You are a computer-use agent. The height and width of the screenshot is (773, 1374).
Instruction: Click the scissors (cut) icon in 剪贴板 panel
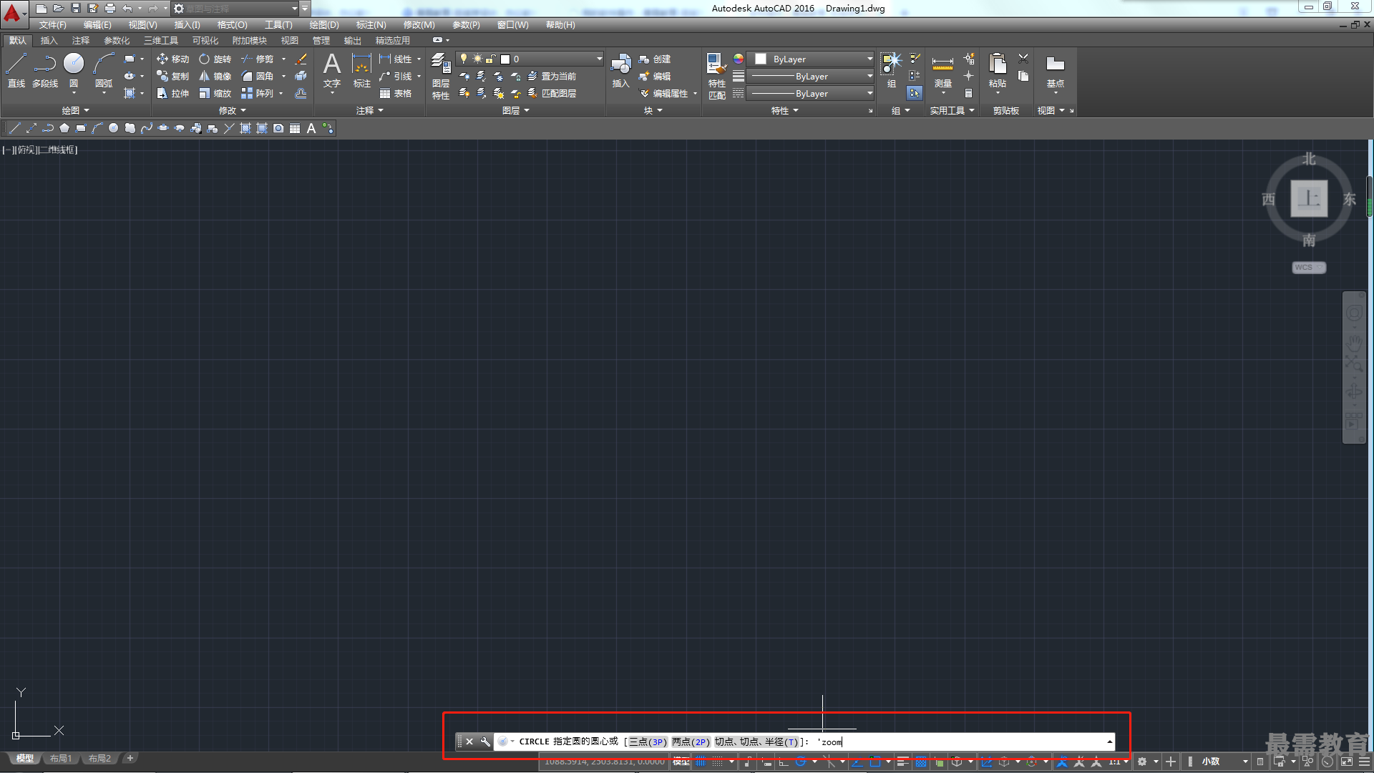click(1023, 58)
